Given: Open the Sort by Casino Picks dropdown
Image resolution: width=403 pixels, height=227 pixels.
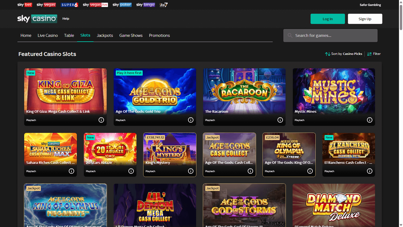Looking at the screenshot, I should pos(343,54).
